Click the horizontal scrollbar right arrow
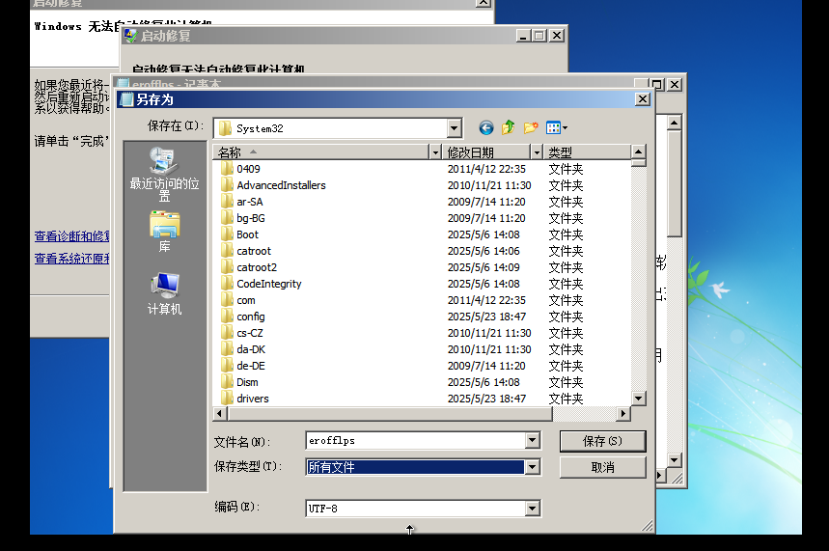Image resolution: width=829 pixels, height=551 pixels. (622, 414)
